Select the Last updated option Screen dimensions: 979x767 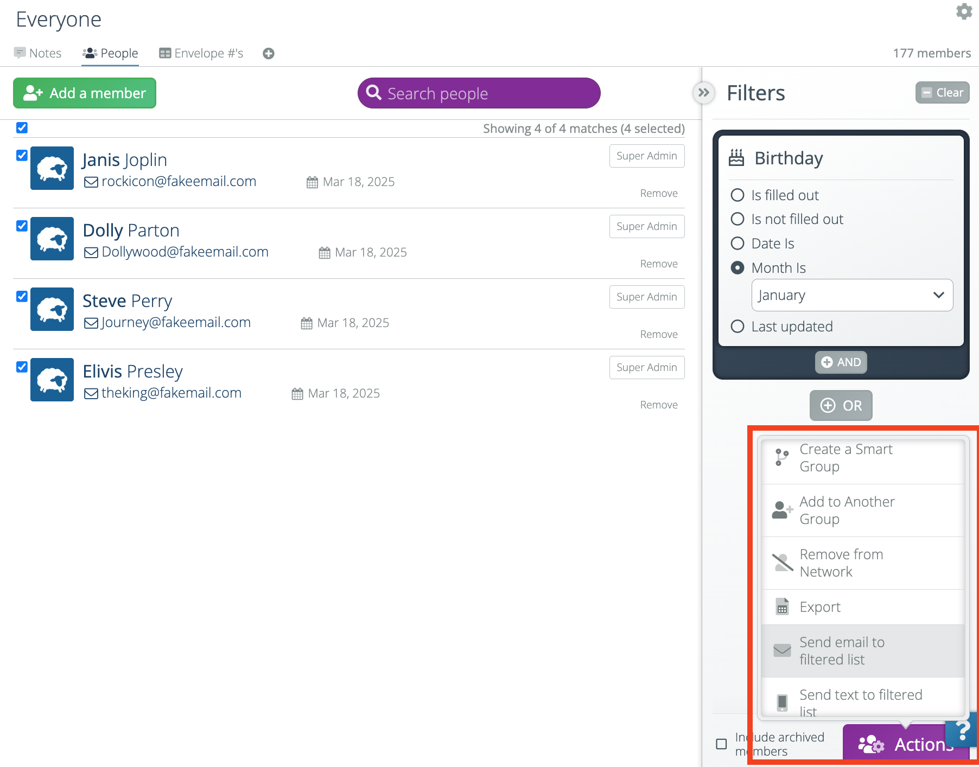coord(738,326)
